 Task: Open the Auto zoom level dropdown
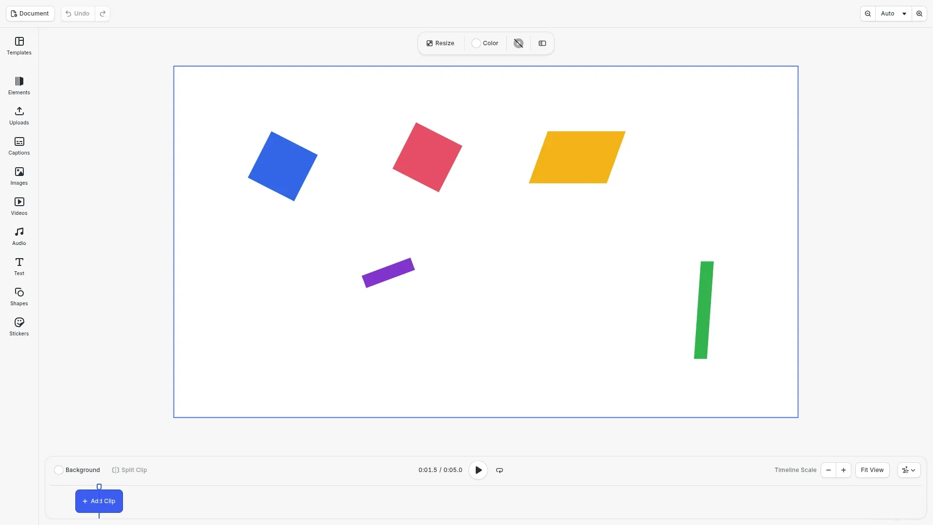click(894, 14)
